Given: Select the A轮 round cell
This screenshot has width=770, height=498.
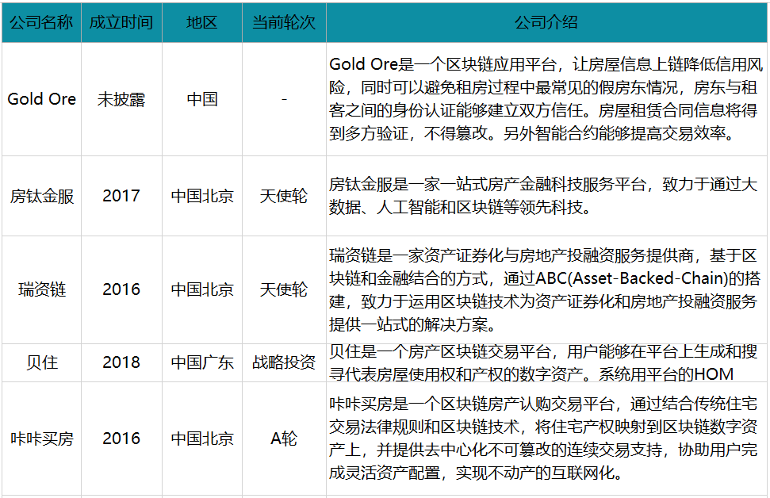Looking at the screenshot, I should click(284, 439).
